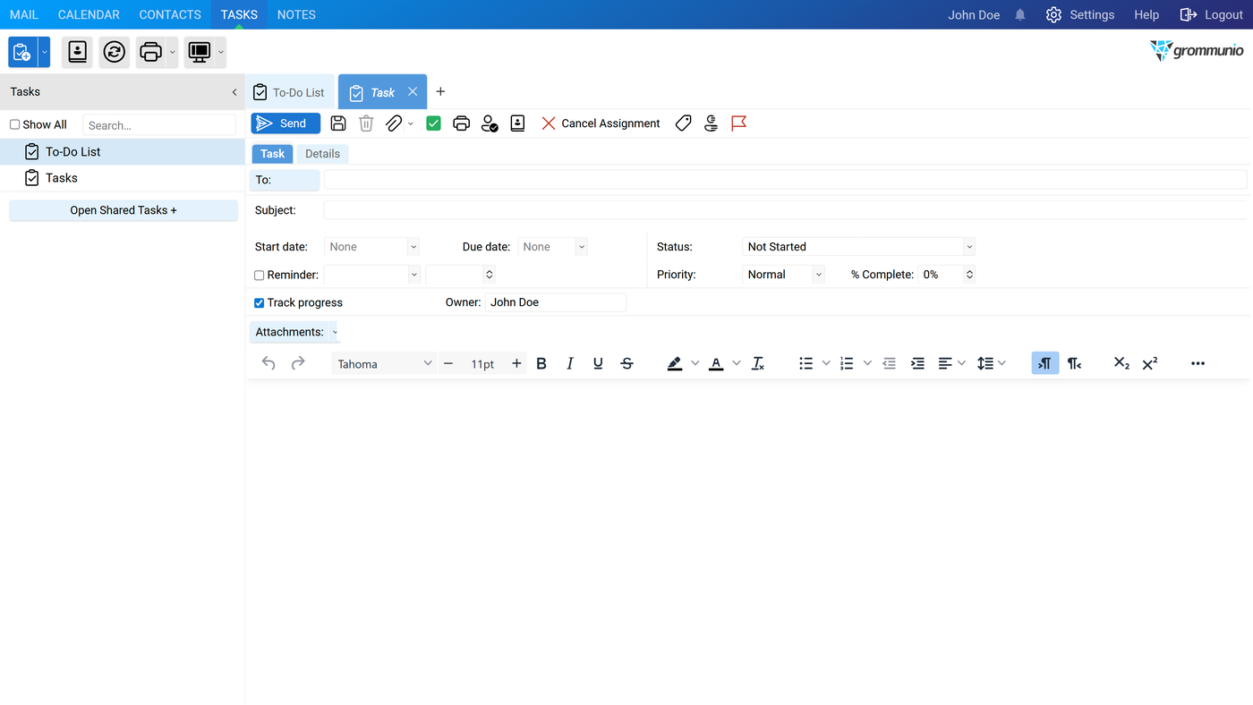The image size is (1253, 705).
Task: Click the paperclip attach icon
Action: click(x=394, y=123)
